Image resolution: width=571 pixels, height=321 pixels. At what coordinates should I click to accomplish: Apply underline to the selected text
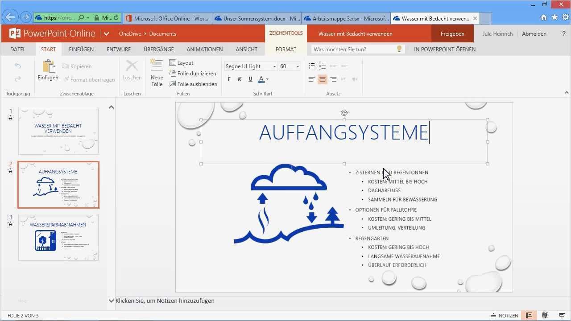pyautogui.click(x=250, y=79)
